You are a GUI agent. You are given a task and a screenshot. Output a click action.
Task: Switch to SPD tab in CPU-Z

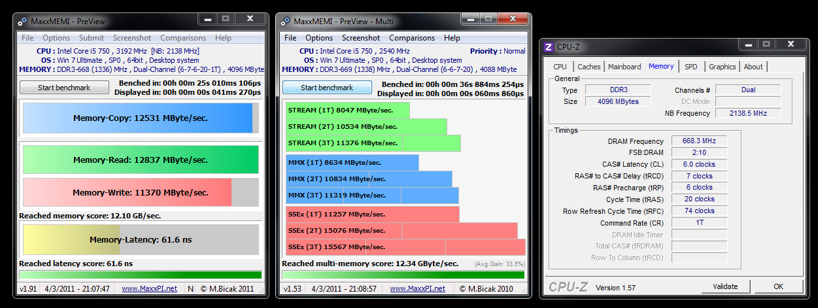(x=691, y=67)
